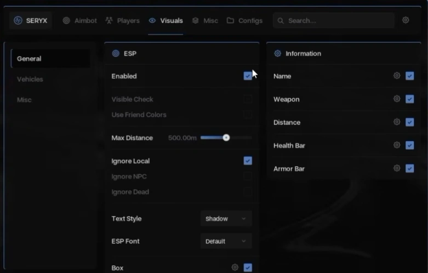Disable the Armor Bar checkbox
Screen dimensions: 428x273
coord(409,168)
